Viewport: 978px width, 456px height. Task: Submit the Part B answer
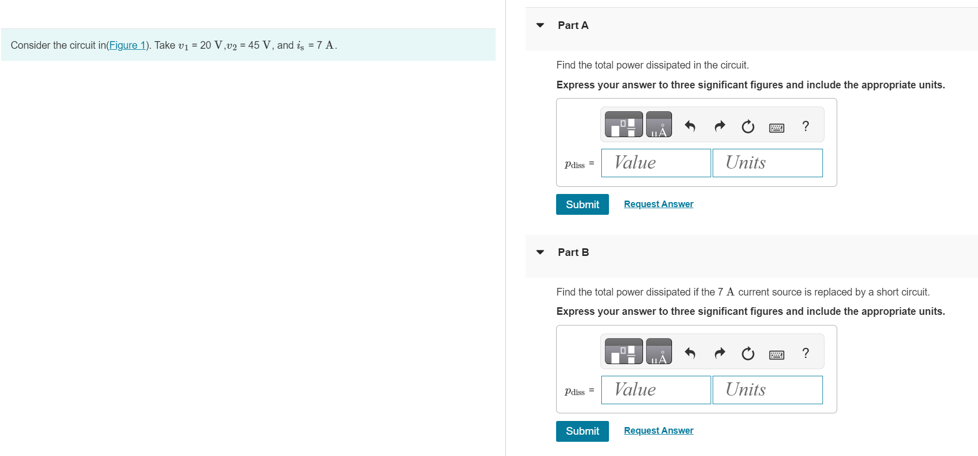(582, 431)
